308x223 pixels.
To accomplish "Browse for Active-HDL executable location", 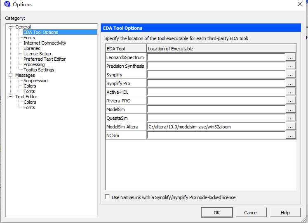I will [291, 92].
